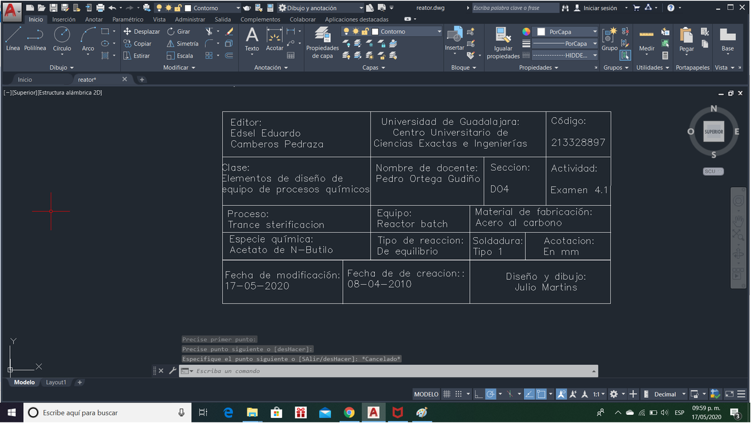Switch to the Inserción ribbon tab
The height and width of the screenshot is (423, 751).
(x=64, y=19)
